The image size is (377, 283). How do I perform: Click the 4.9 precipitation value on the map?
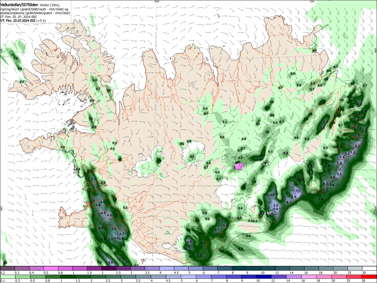click(x=110, y=262)
